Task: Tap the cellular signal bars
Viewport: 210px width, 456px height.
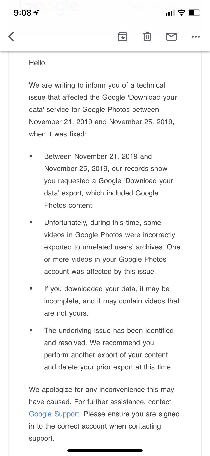Action: 170,13
